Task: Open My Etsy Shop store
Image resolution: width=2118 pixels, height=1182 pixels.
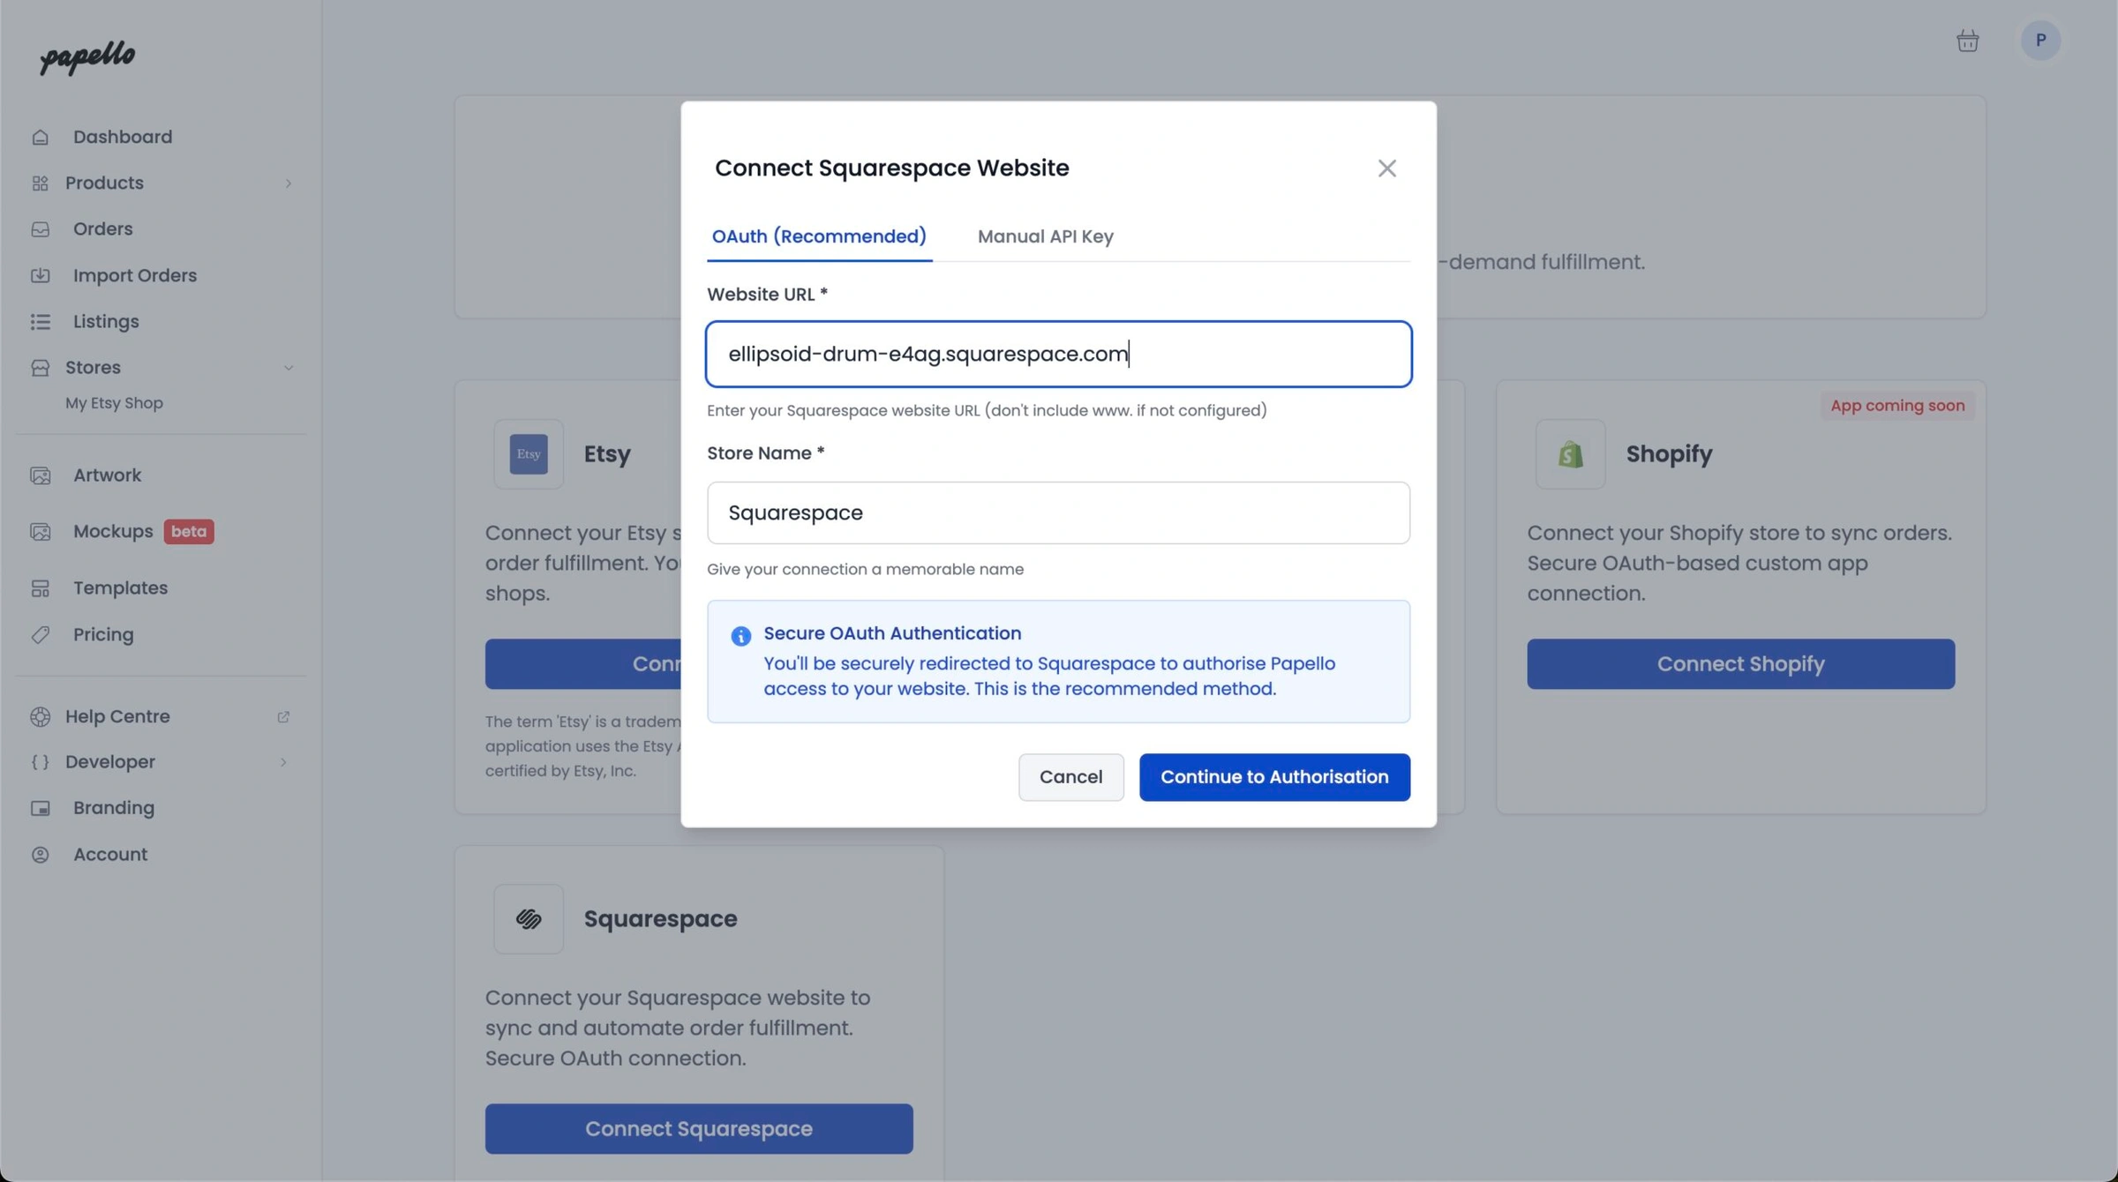Action: pos(114,403)
